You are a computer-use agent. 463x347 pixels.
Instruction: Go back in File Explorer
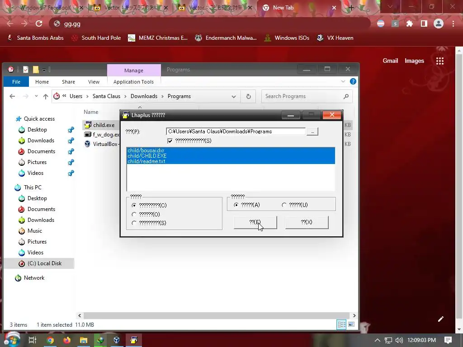[x=12, y=96]
